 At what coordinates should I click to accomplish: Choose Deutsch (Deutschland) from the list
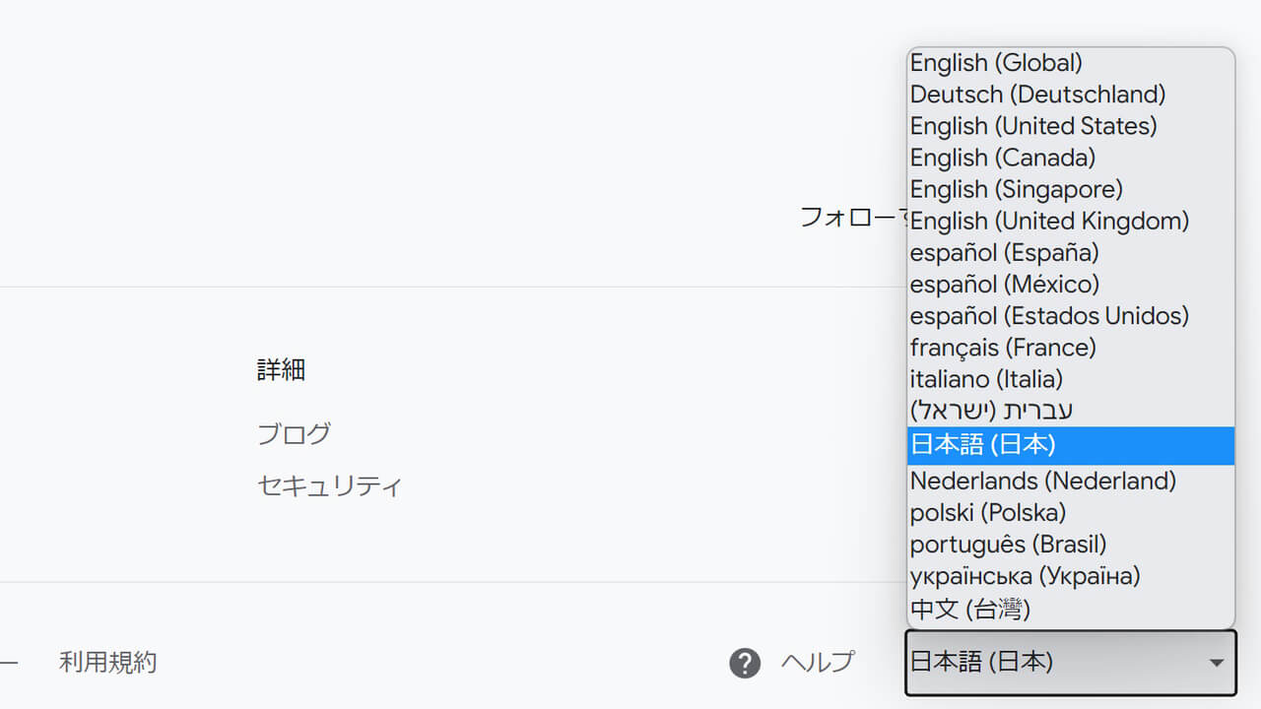(1036, 95)
